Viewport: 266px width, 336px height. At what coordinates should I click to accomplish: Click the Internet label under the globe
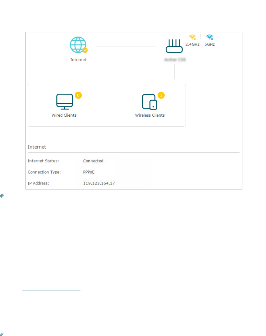click(x=78, y=60)
